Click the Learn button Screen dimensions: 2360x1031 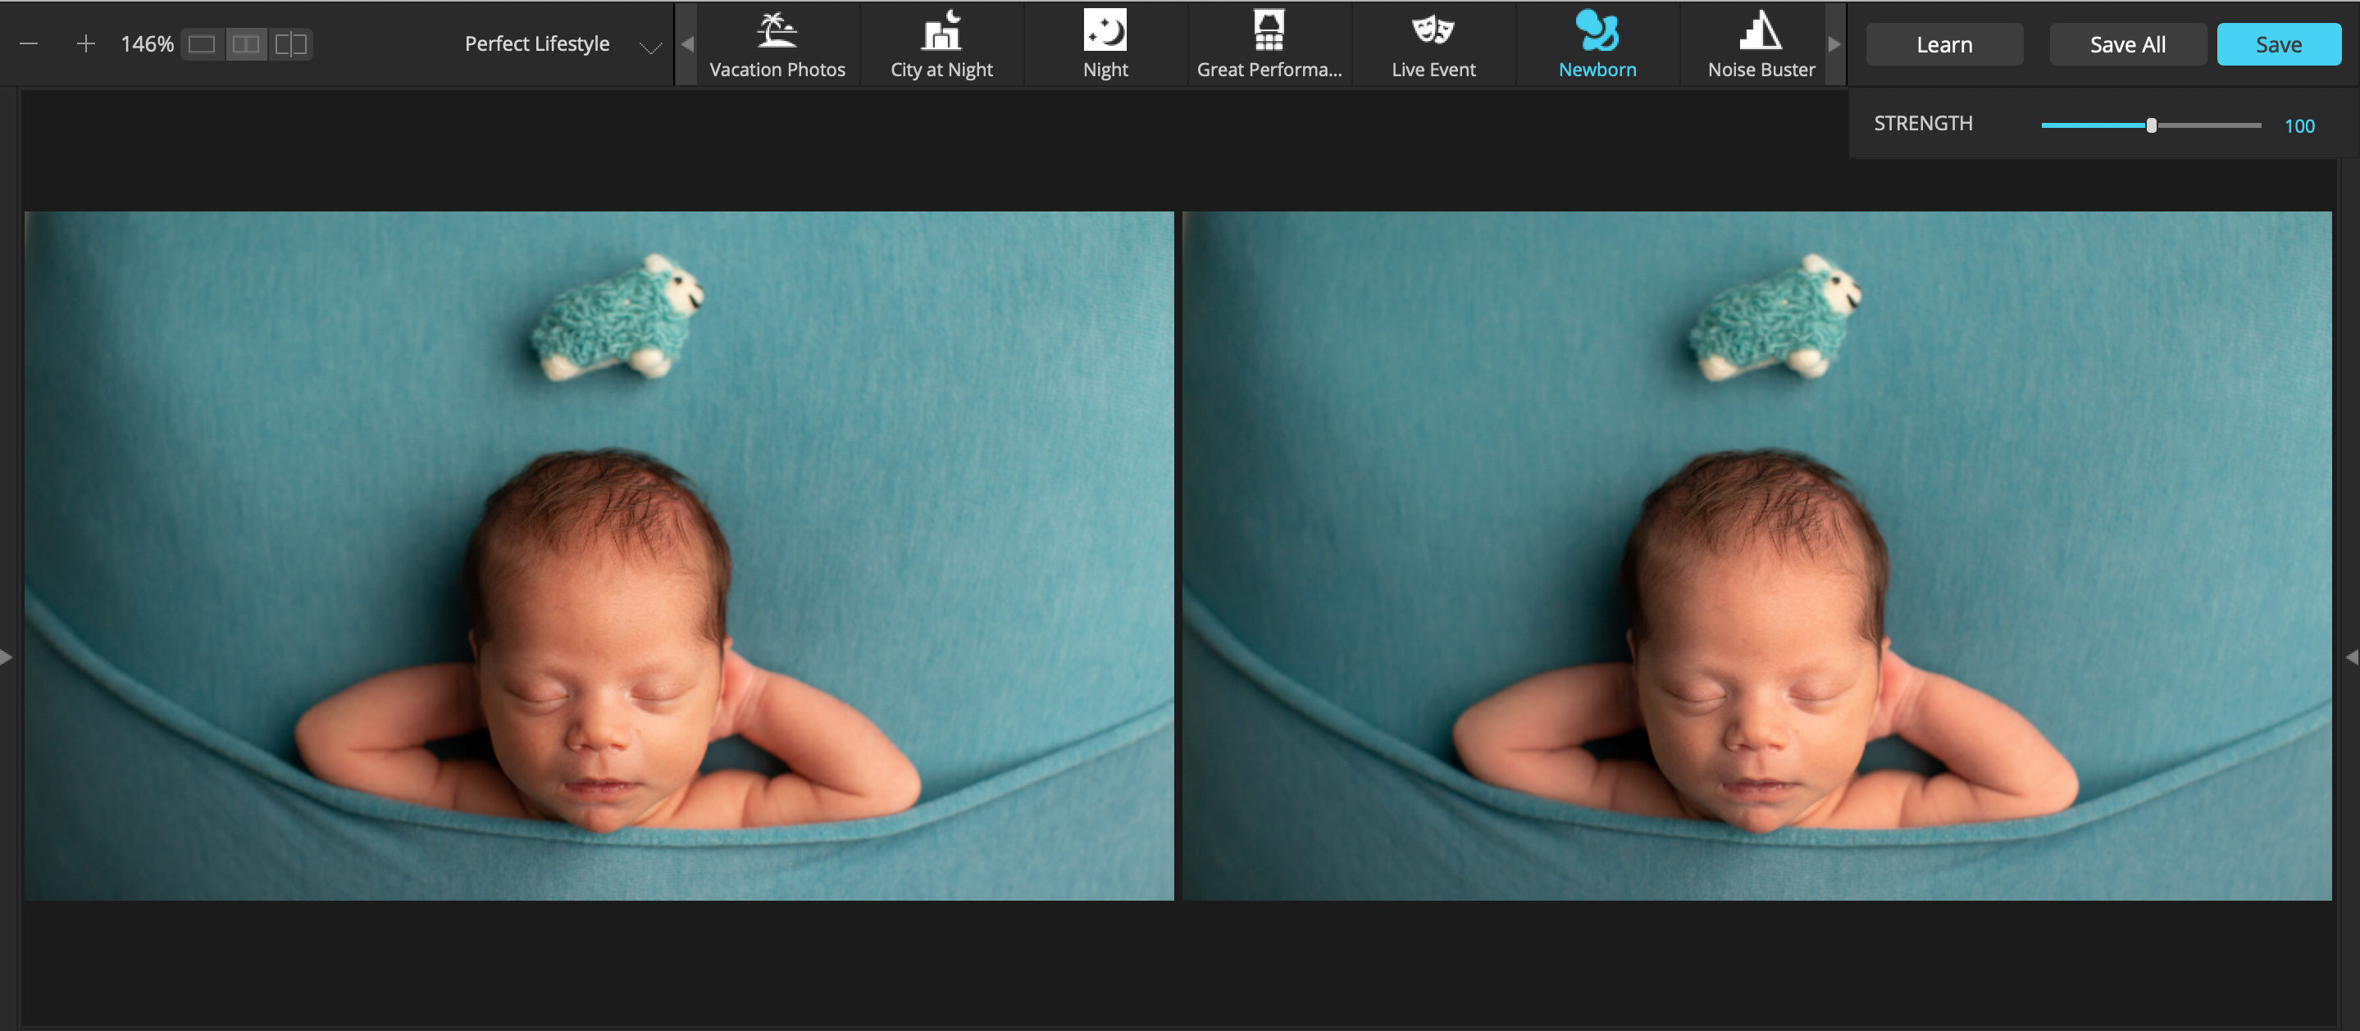click(x=1943, y=44)
